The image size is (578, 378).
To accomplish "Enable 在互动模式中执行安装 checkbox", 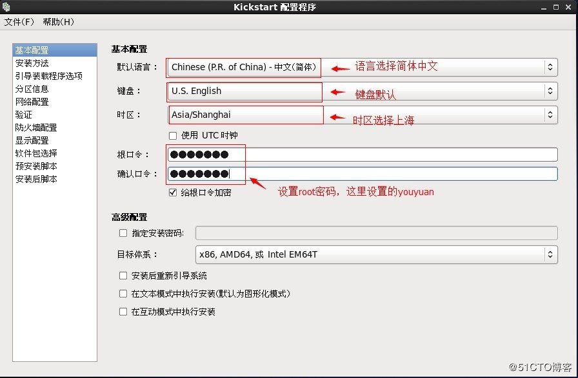I will 123,312.
